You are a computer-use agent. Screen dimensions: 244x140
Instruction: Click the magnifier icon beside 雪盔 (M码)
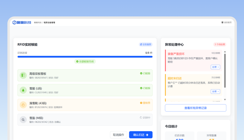pos(23,120)
